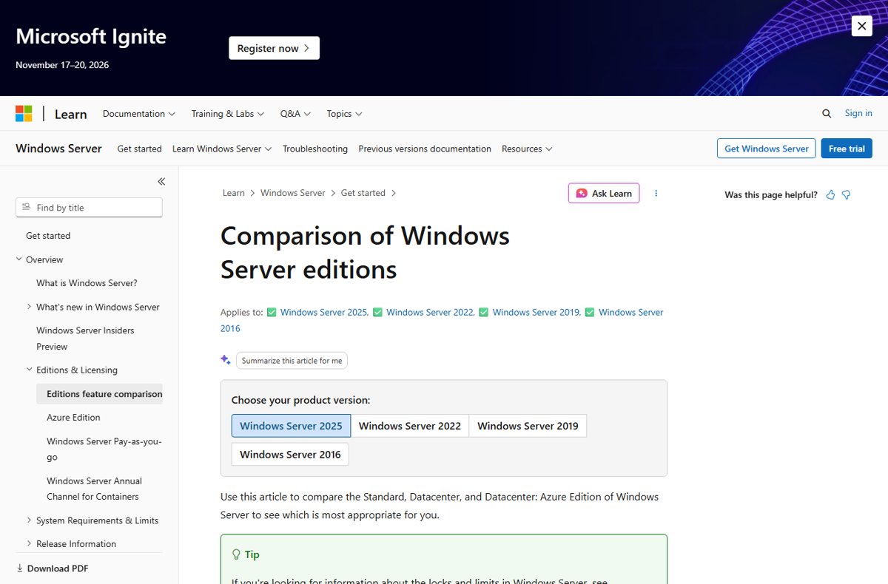Click the Microsoft logo icon
The image size is (888, 584).
[x=24, y=114]
